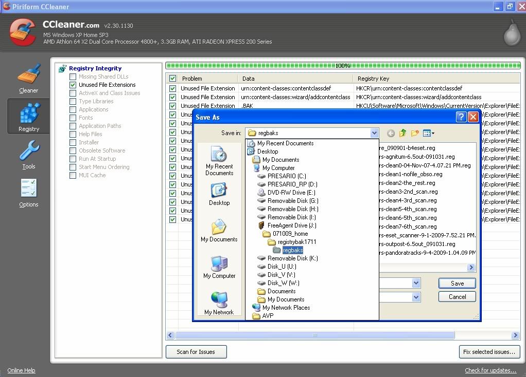526x377 pixels.
Task: Select DVD-RW Drive (E:) in the list
Action: click(x=291, y=193)
